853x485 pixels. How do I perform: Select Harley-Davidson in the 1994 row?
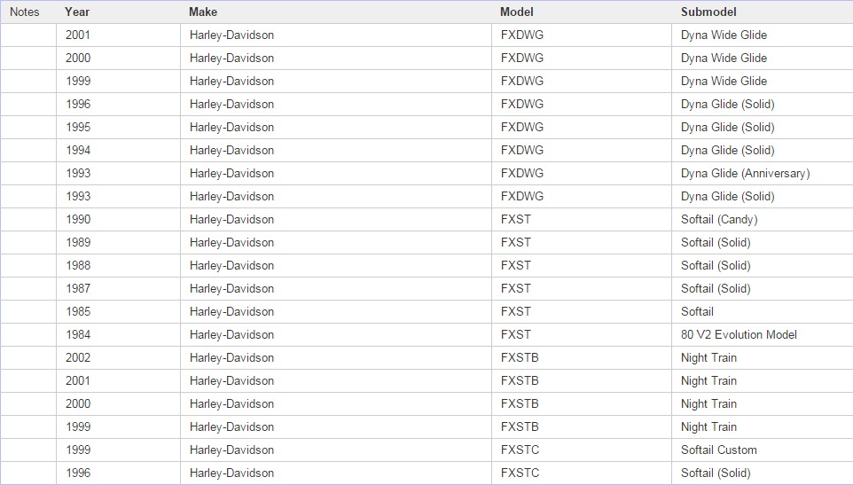(x=231, y=150)
